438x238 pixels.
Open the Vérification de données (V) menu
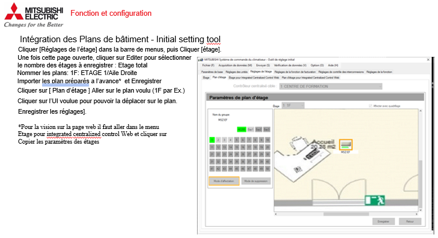tap(290, 66)
